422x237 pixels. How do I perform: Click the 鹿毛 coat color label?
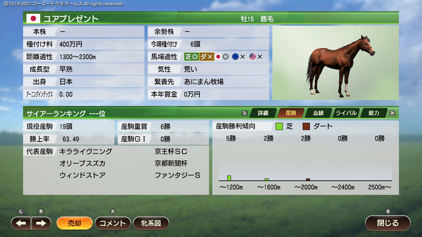267,19
